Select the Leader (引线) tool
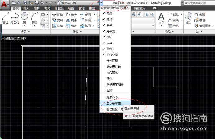Viewport: 215px width, 139px height. pyautogui.click(x=173, y=20)
